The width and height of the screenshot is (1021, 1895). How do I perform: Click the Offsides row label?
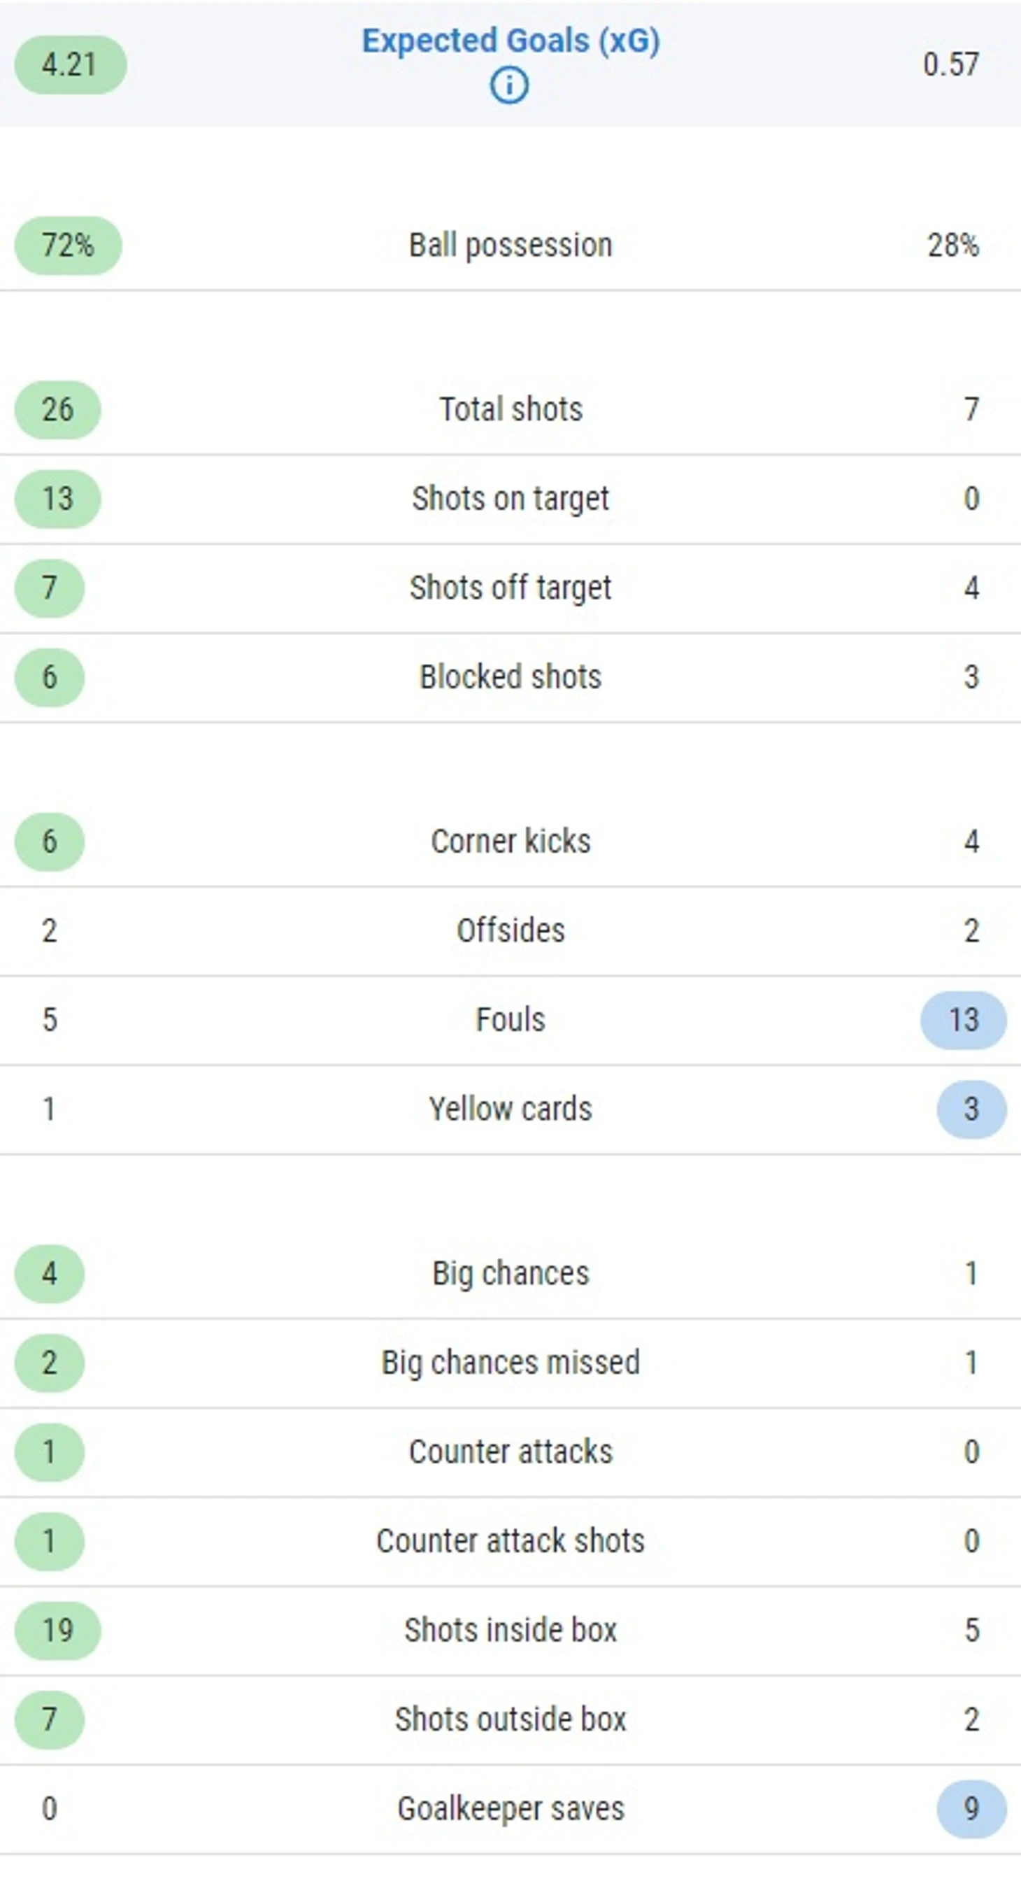[x=511, y=930]
